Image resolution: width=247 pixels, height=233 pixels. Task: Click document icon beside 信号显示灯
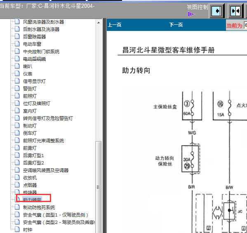click(17, 81)
